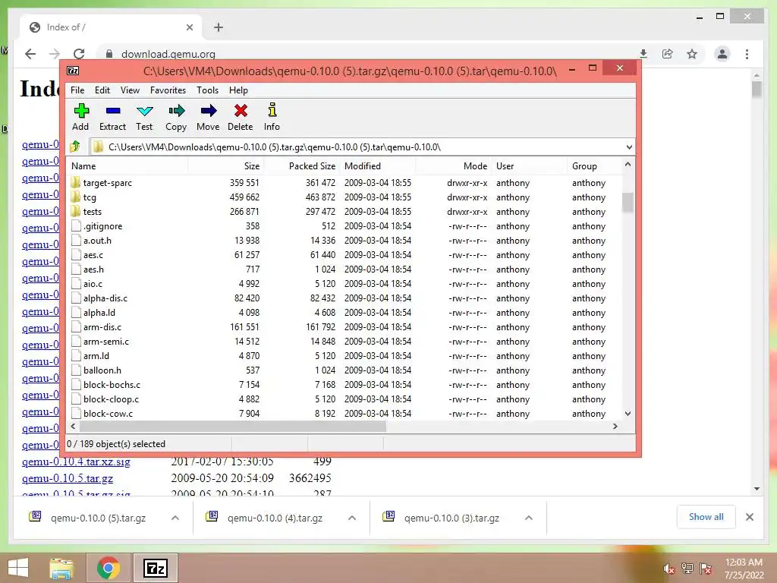Open the Edit menu in 7-Zip
Screen dimensions: 777x583
[102, 90]
